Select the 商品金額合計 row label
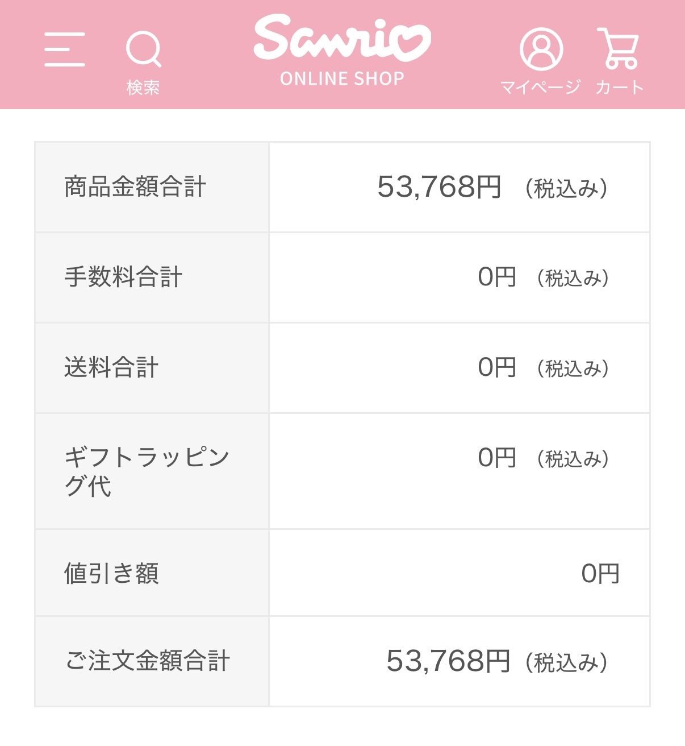Image resolution: width=685 pixels, height=746 pixels. coord(135,187)
